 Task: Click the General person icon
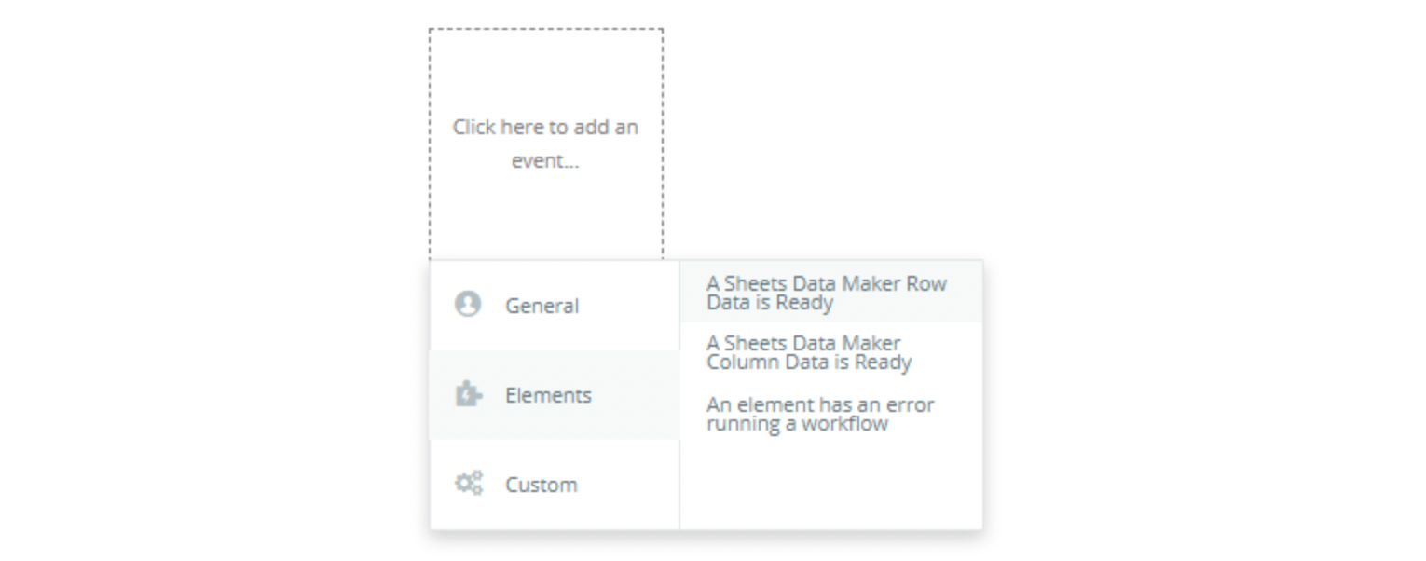pyautogui.click(x=467, y=304)
